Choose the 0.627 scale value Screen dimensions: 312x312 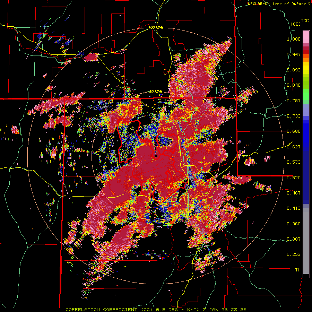294,147
